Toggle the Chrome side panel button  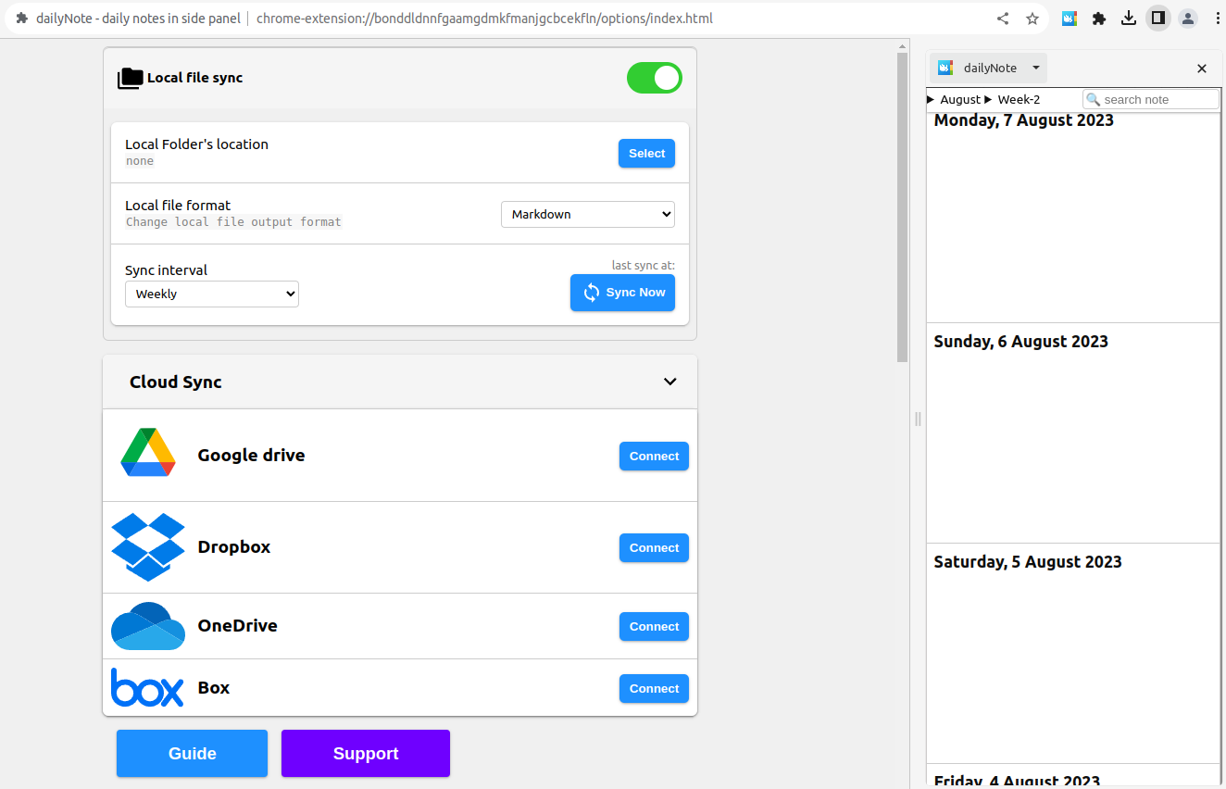(1158, 19)
